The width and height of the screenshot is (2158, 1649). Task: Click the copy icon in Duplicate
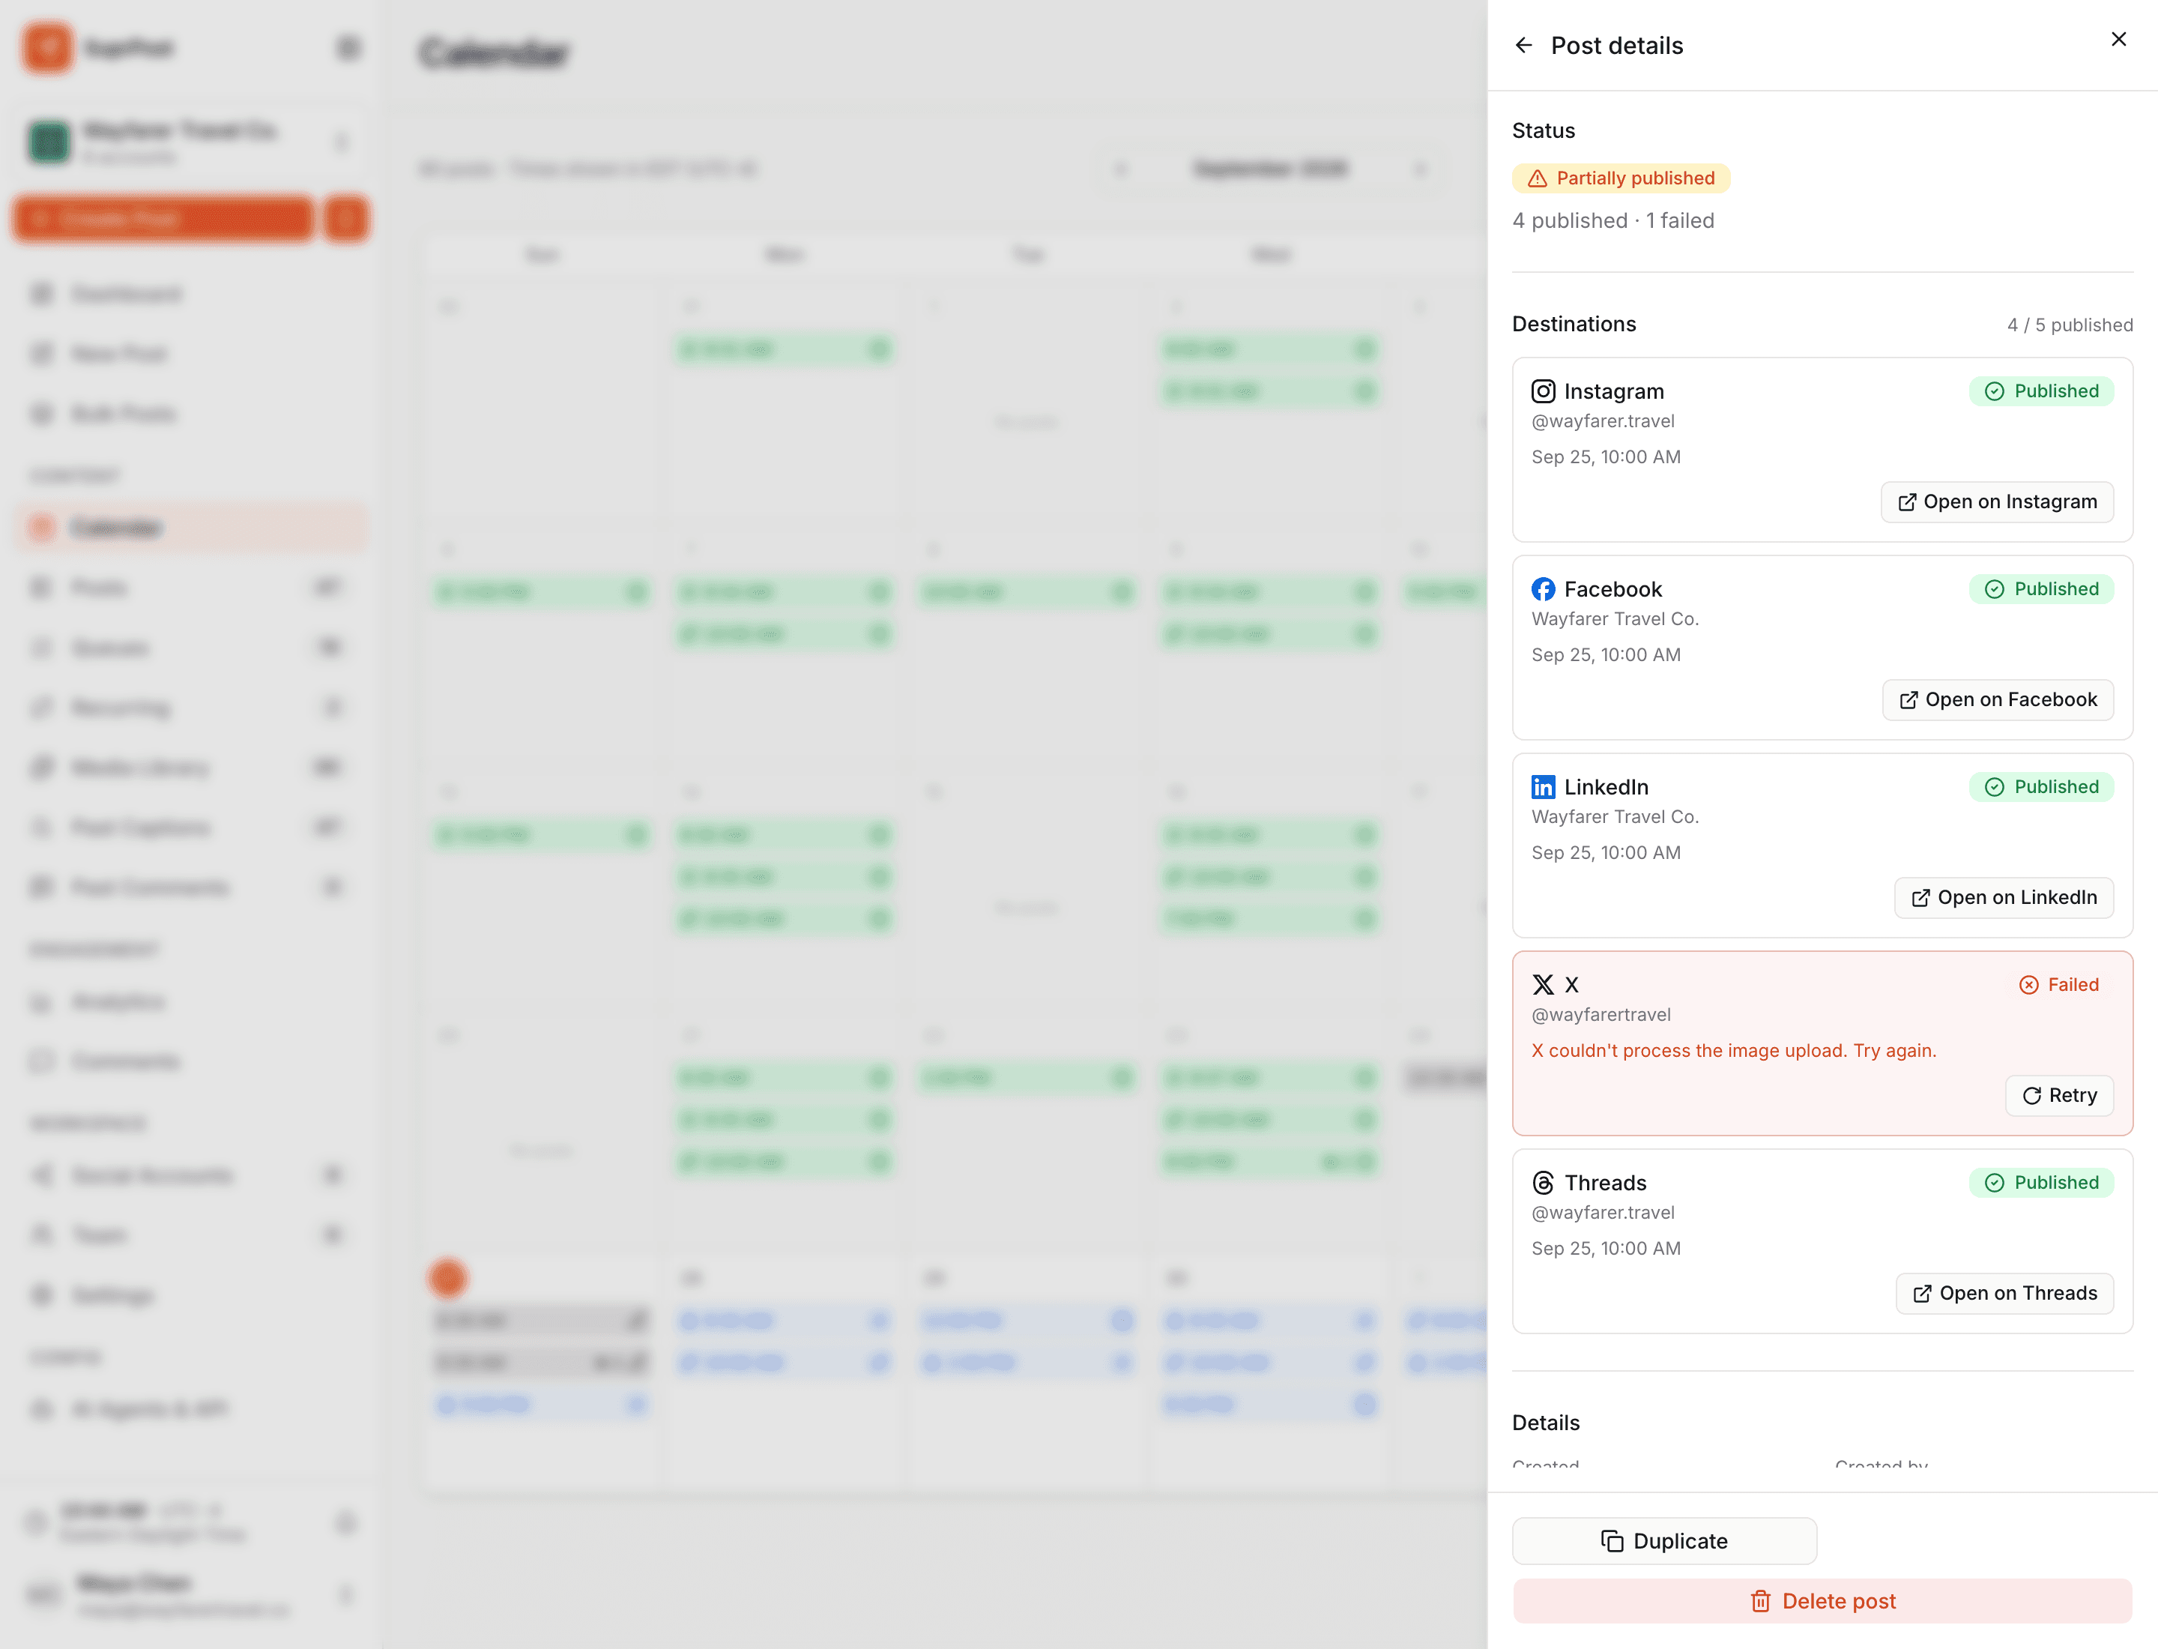click(x=1613, y=1541)
